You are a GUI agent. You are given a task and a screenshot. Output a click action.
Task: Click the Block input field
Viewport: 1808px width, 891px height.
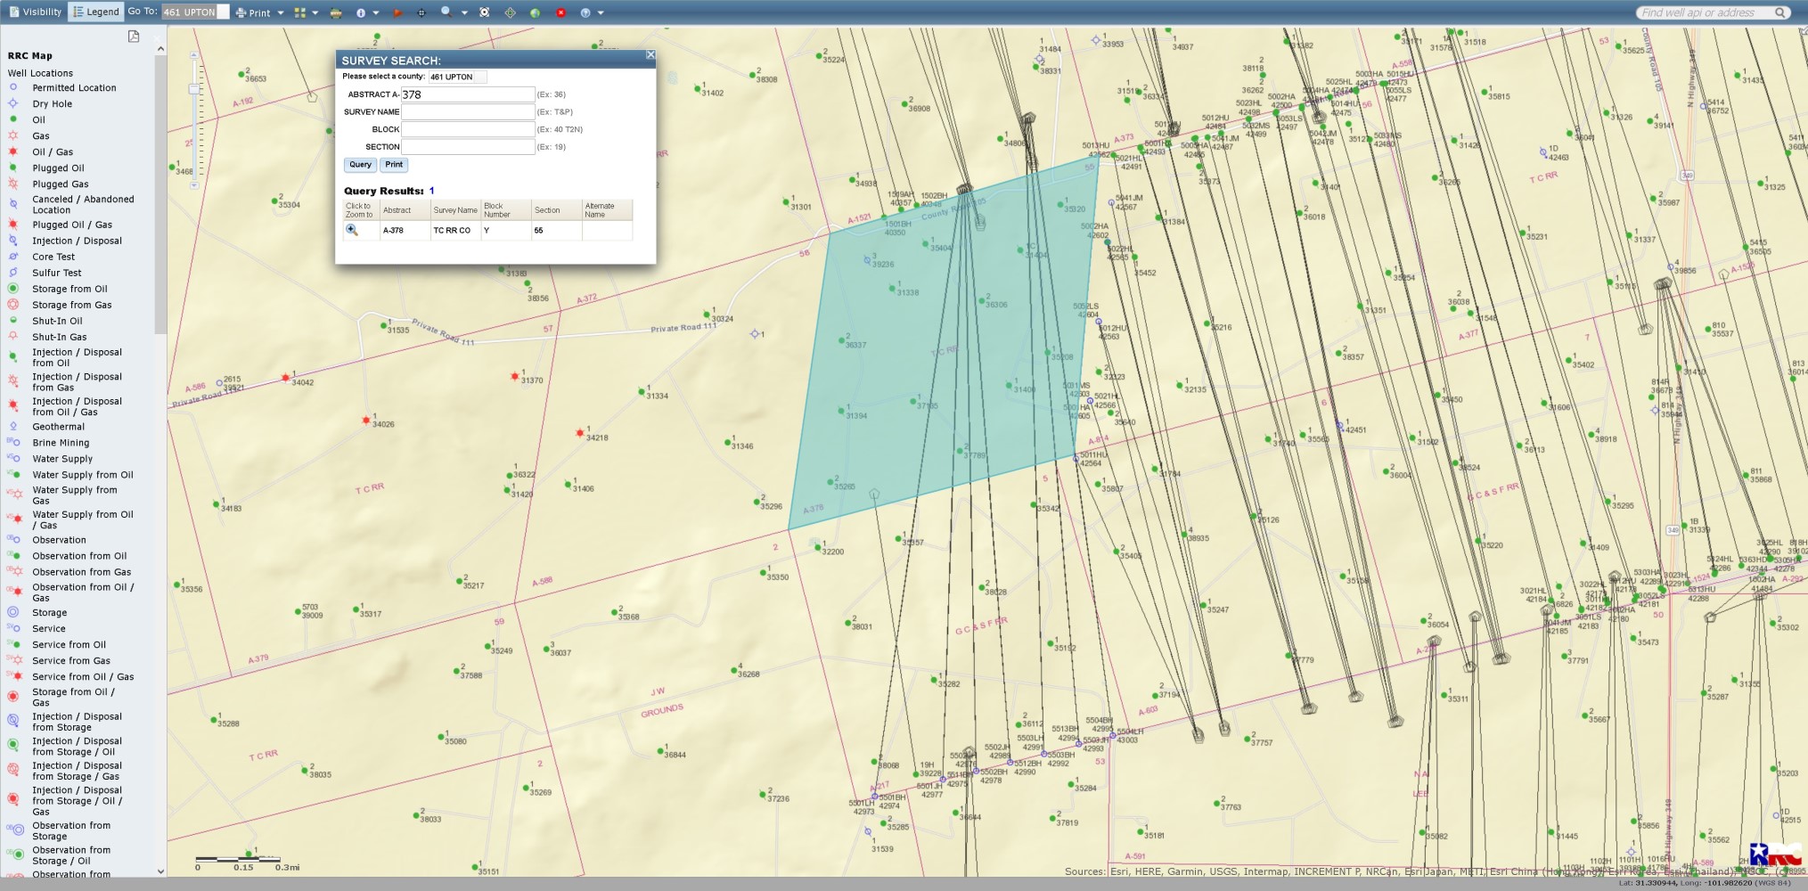(468, 129)
